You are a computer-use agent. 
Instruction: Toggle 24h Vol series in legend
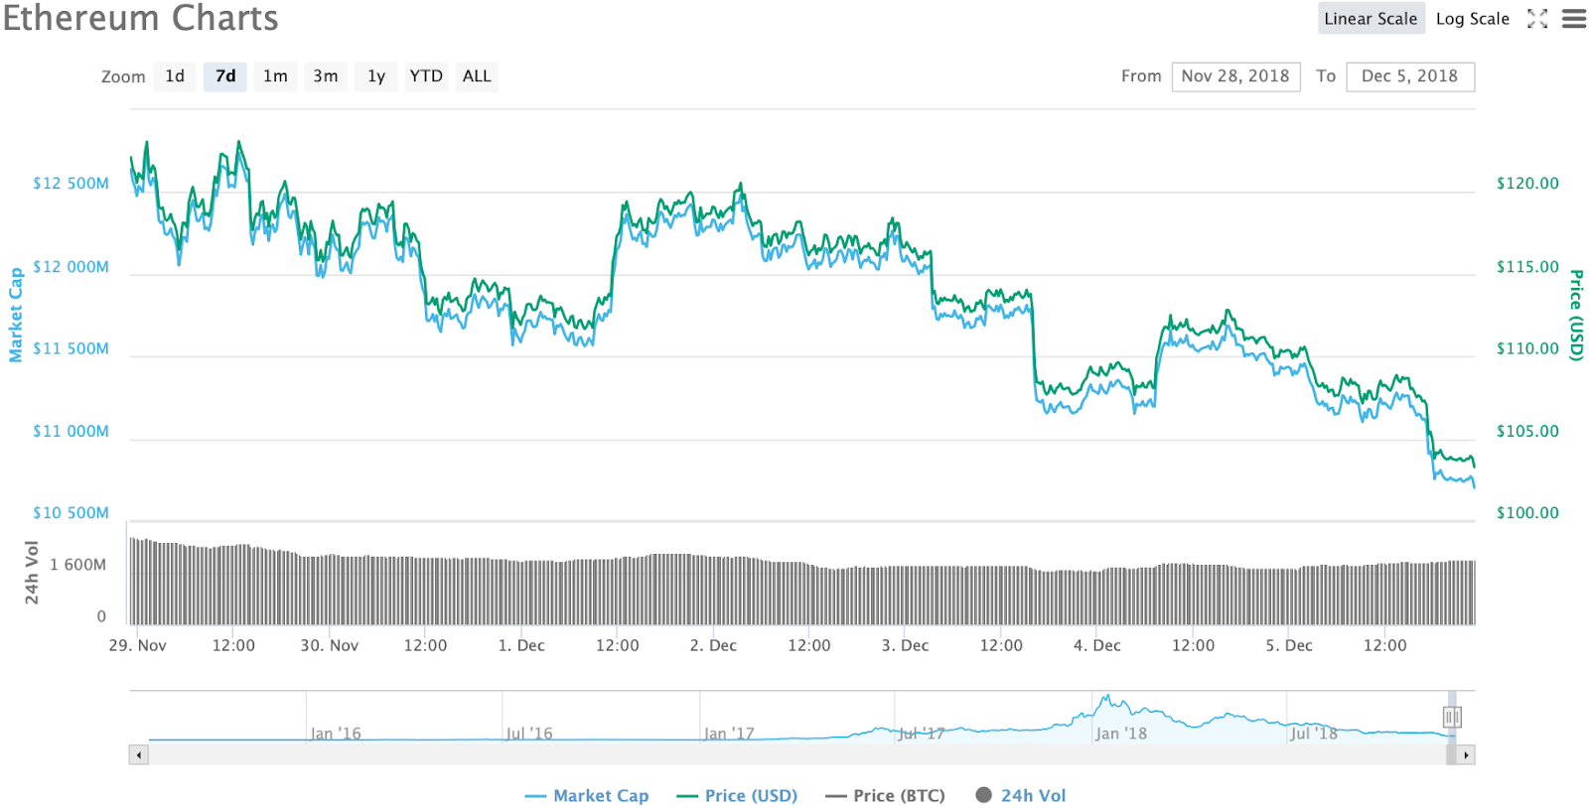click(1021, 796)
